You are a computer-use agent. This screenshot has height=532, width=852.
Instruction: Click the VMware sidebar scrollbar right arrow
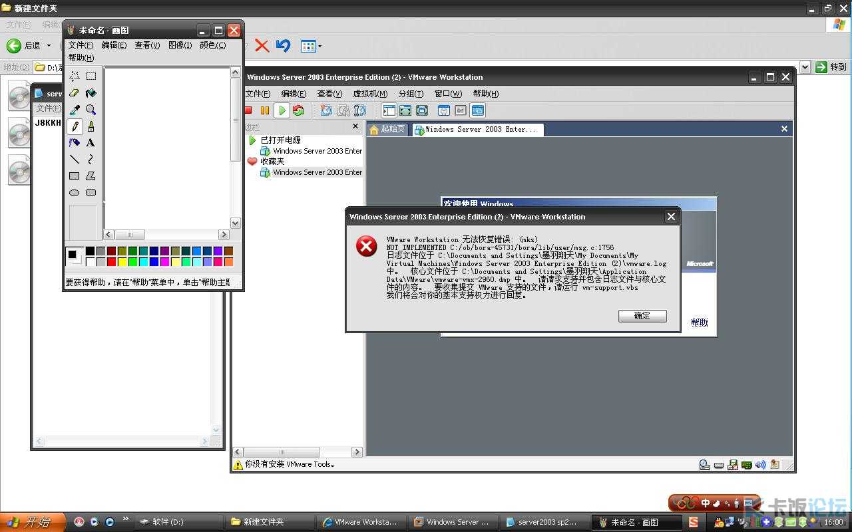click(357, 452)
